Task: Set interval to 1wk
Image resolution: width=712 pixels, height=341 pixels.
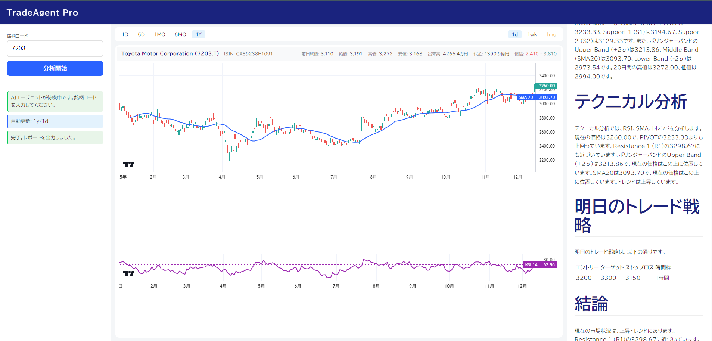Action: pos(532,35)
